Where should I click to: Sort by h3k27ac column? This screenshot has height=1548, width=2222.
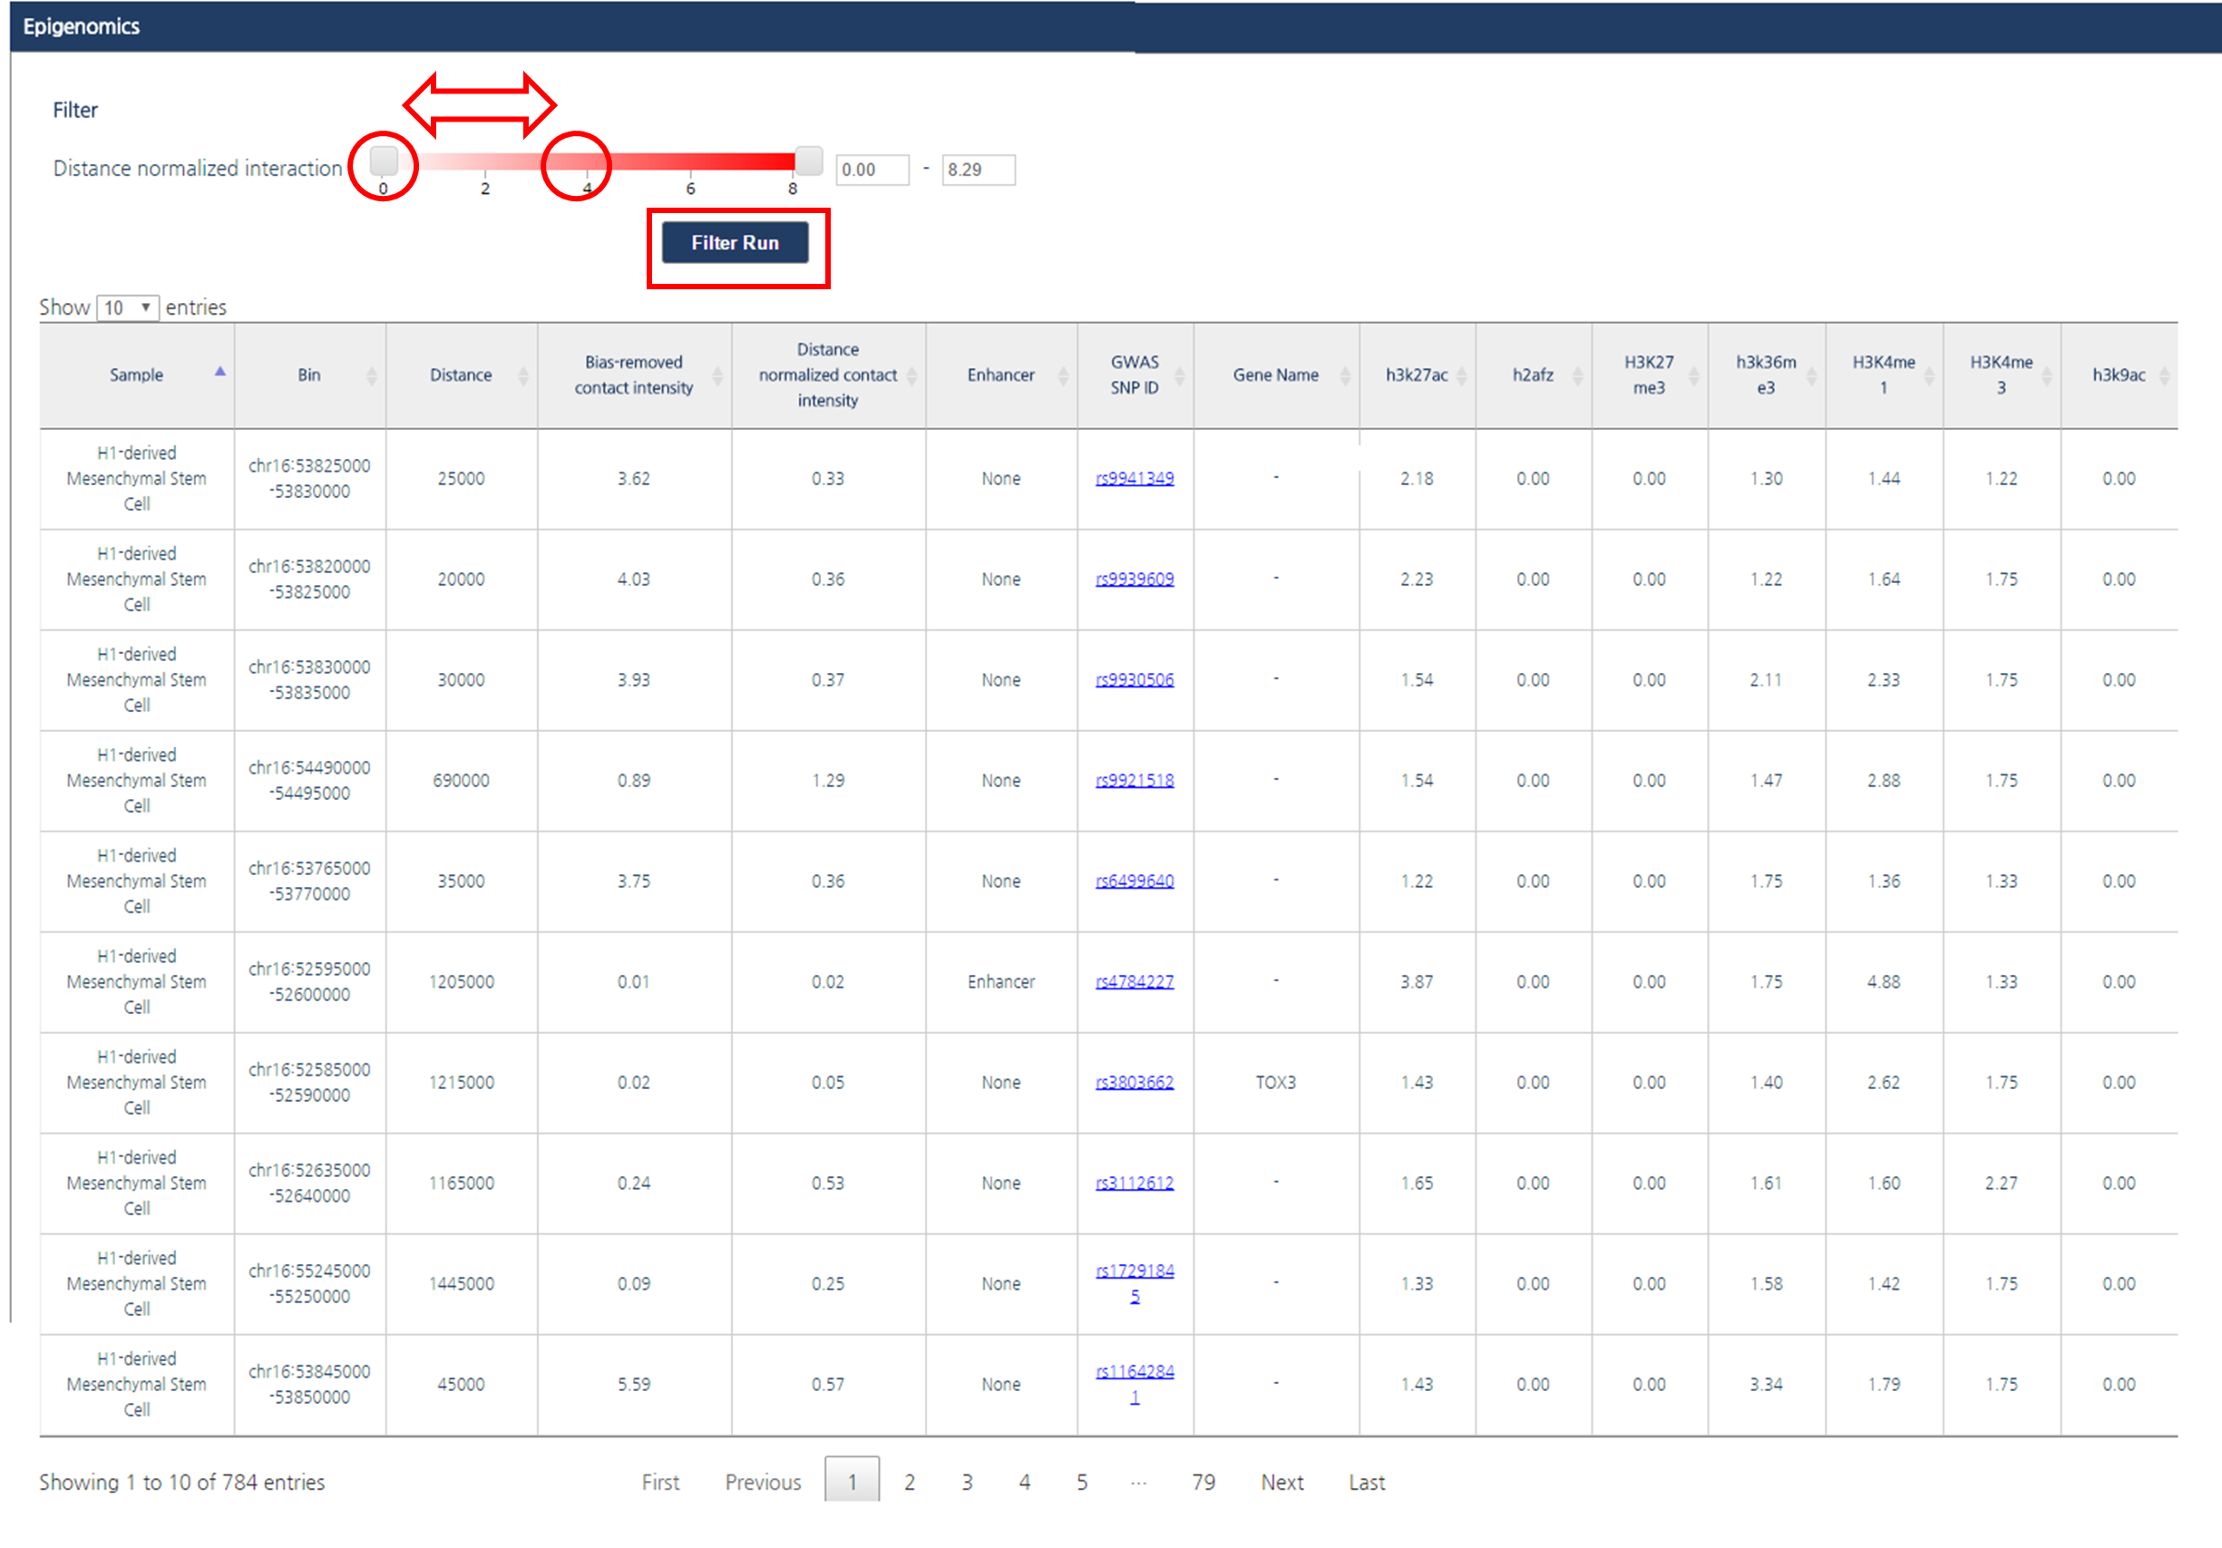1418,375
